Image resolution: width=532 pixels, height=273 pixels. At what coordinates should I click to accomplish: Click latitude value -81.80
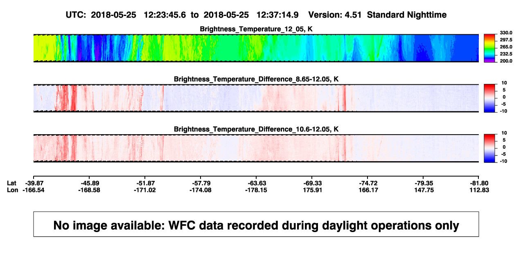pyautogui.click(x=479, y=183)
